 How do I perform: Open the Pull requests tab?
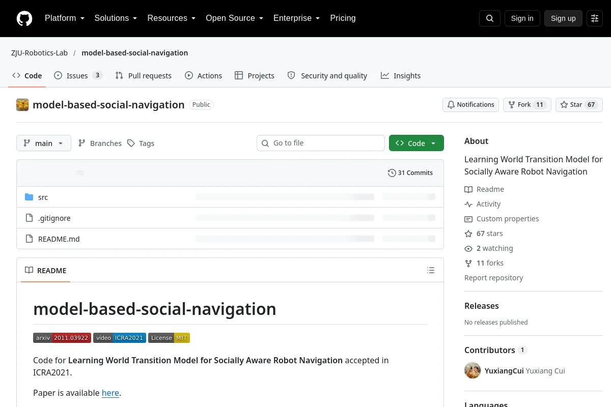(144, 76)
